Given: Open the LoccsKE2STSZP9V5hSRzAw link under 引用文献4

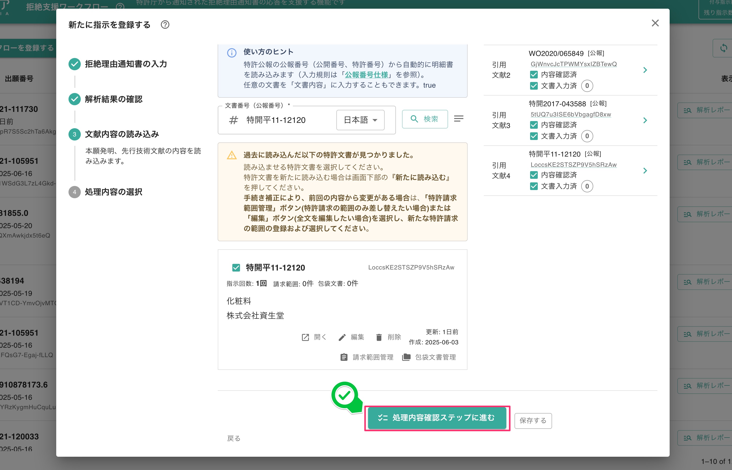Looking at the screenshot, I should [x=574, y=165].
